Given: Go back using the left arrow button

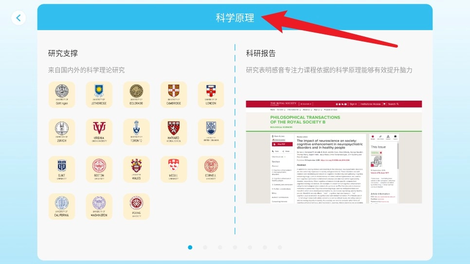Looking at the screenshot, I should point(18,18).
